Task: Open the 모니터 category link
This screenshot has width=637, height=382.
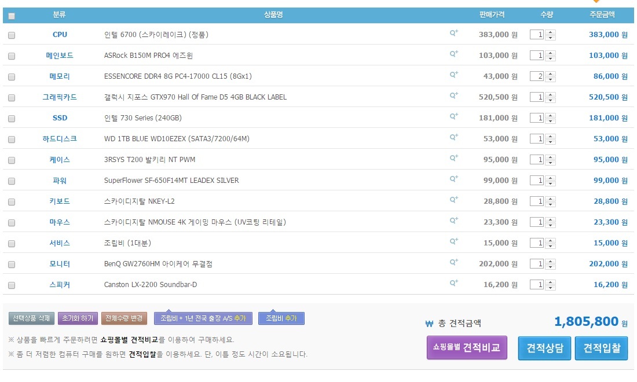Action: (60, 264)
